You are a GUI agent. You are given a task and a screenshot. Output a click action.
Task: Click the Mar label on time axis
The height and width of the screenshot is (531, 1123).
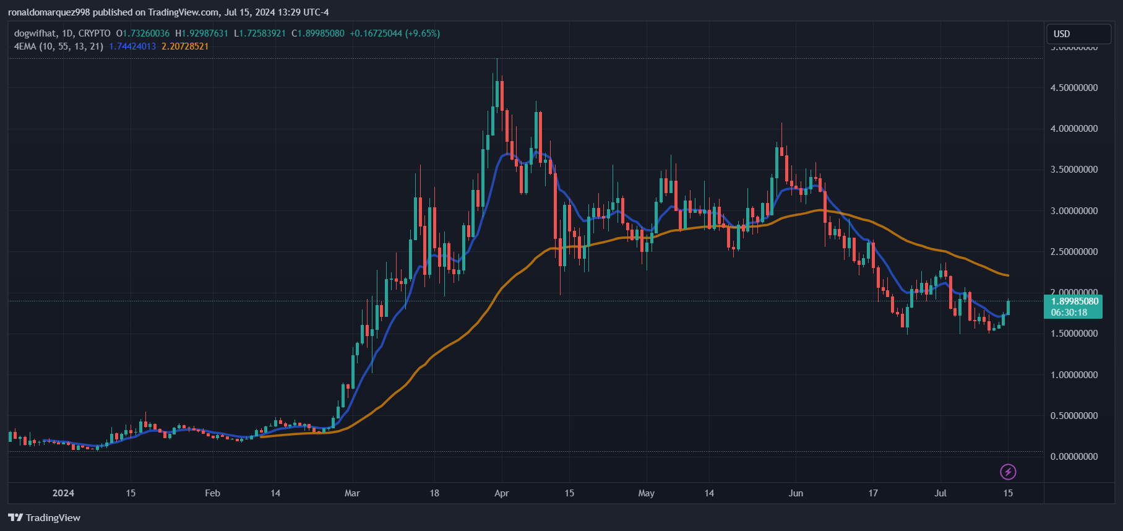[x=352, y=493]
